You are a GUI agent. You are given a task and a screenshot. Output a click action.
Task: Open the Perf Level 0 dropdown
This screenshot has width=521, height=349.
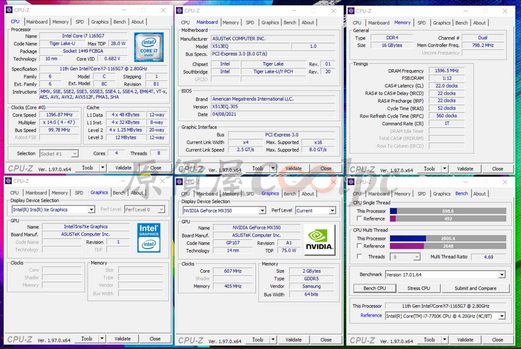tap(162, 210)
